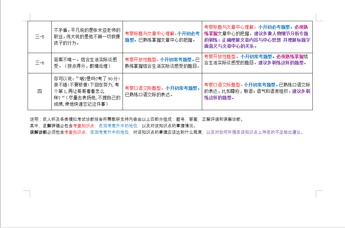Screen dimensions: 345x228
Task: Click the "三-5" question number cell
Action: (x=40, y=37)
